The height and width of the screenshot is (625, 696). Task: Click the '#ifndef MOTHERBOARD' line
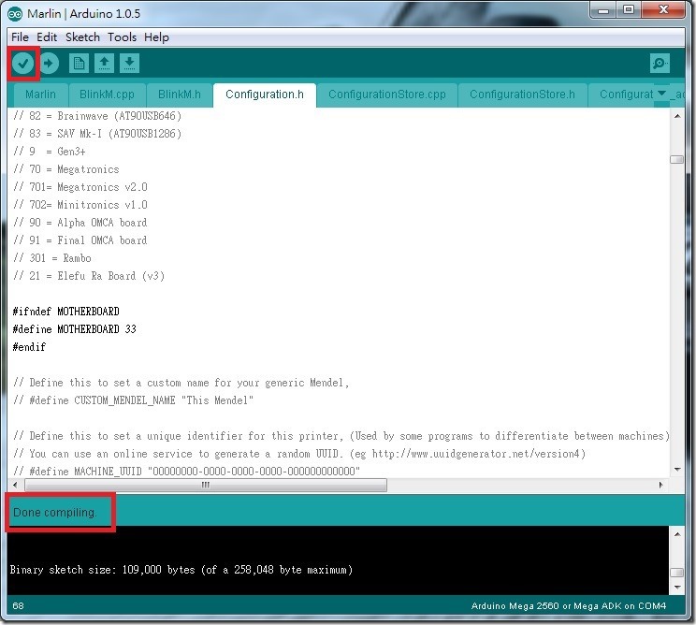pyautogui.click(x=66, y=312)
